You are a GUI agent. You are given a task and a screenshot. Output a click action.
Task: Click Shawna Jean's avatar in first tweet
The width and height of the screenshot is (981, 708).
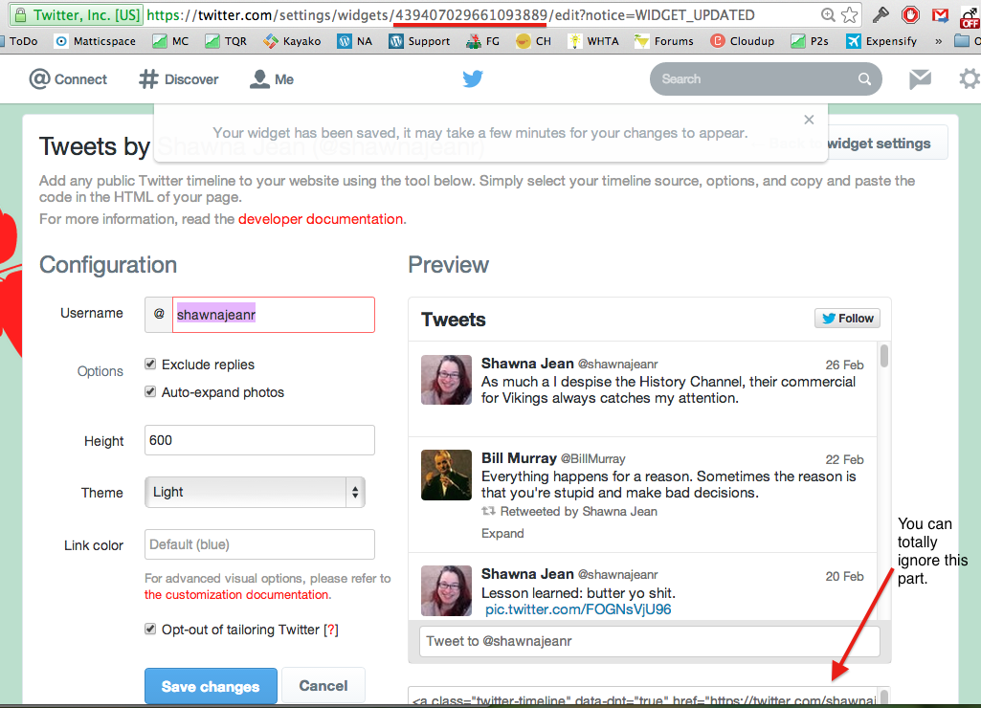pyautogui.click(x=446, y=380)
